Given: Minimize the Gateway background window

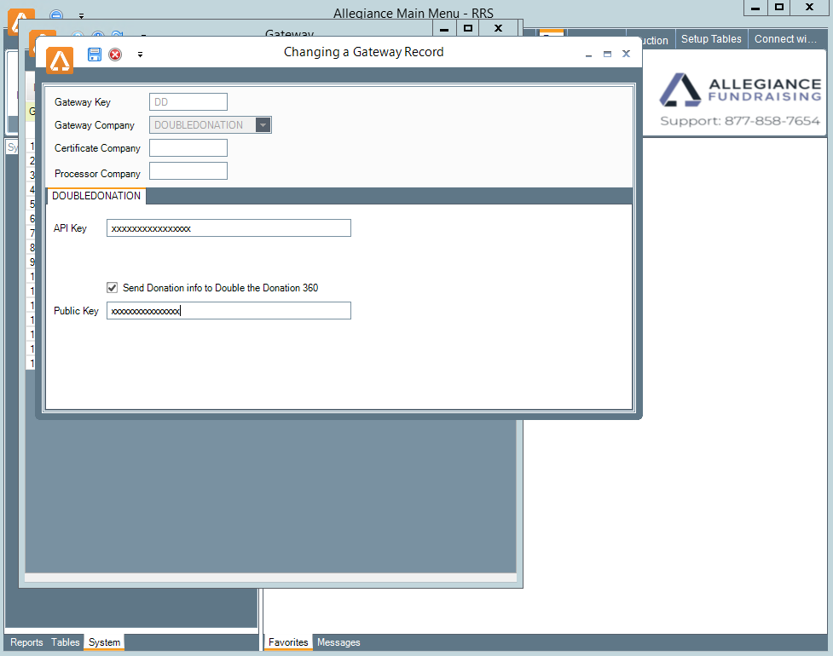Looking at the screenshot, I should tap(445, 28).
